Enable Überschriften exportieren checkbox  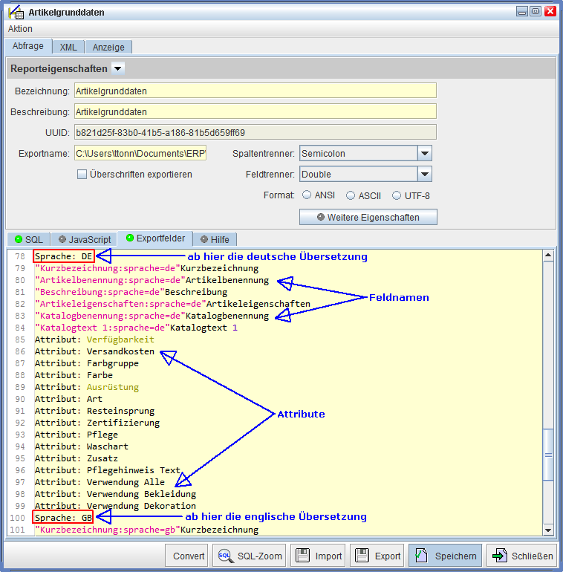coord(82,175)
